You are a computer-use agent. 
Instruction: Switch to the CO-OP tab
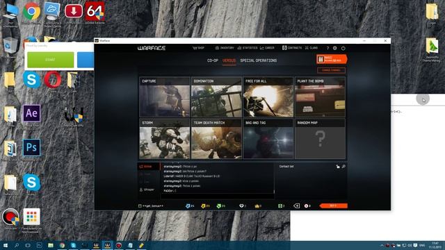pyautogui.click(x=213, y=60)
